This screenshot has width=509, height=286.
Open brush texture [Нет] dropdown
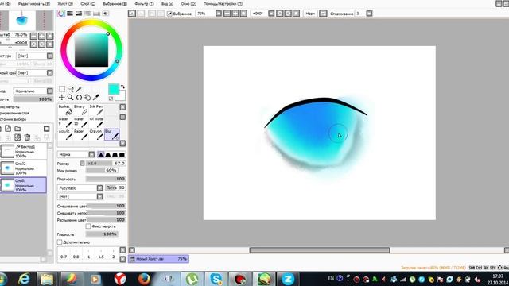[x=80, y=196]
